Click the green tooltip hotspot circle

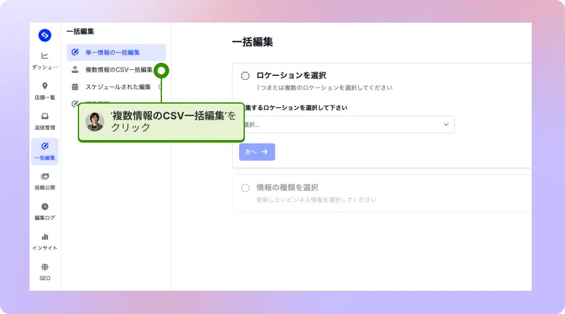pyautogui.click(x=161, y=70)
